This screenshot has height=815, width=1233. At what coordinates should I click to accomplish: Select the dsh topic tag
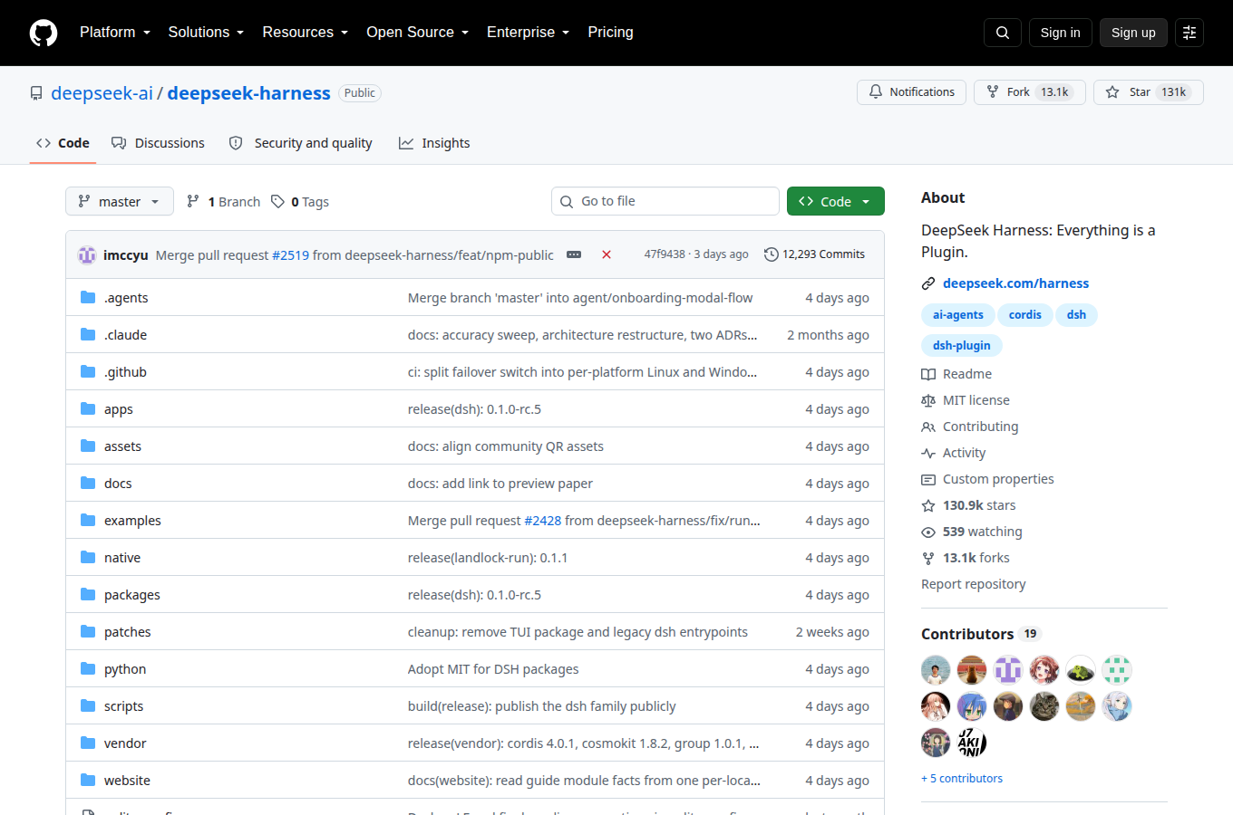pyautogui.click(x=1076, y=315)
